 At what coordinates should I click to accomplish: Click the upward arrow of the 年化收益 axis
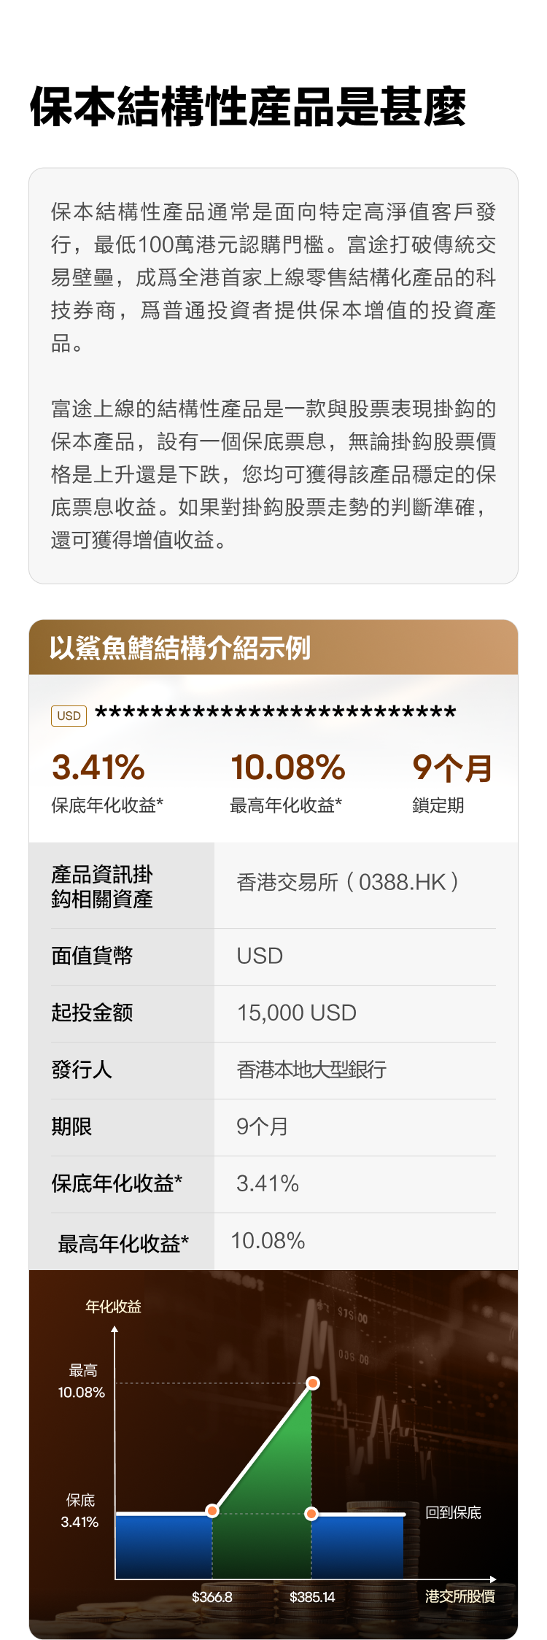(115, 1329)
